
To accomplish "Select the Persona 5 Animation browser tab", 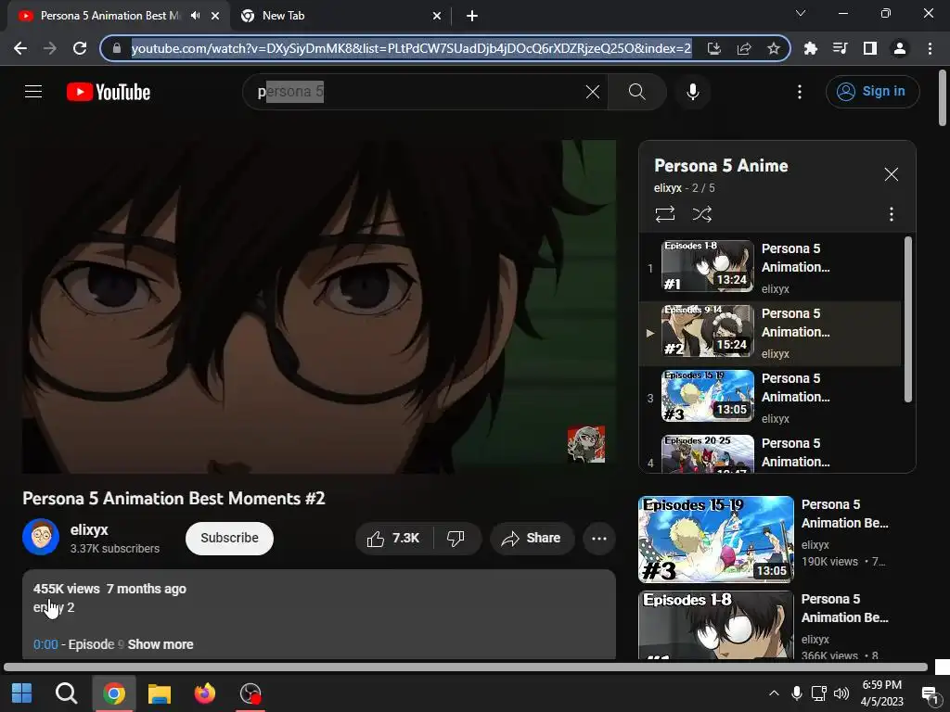I will pos(109,16).
